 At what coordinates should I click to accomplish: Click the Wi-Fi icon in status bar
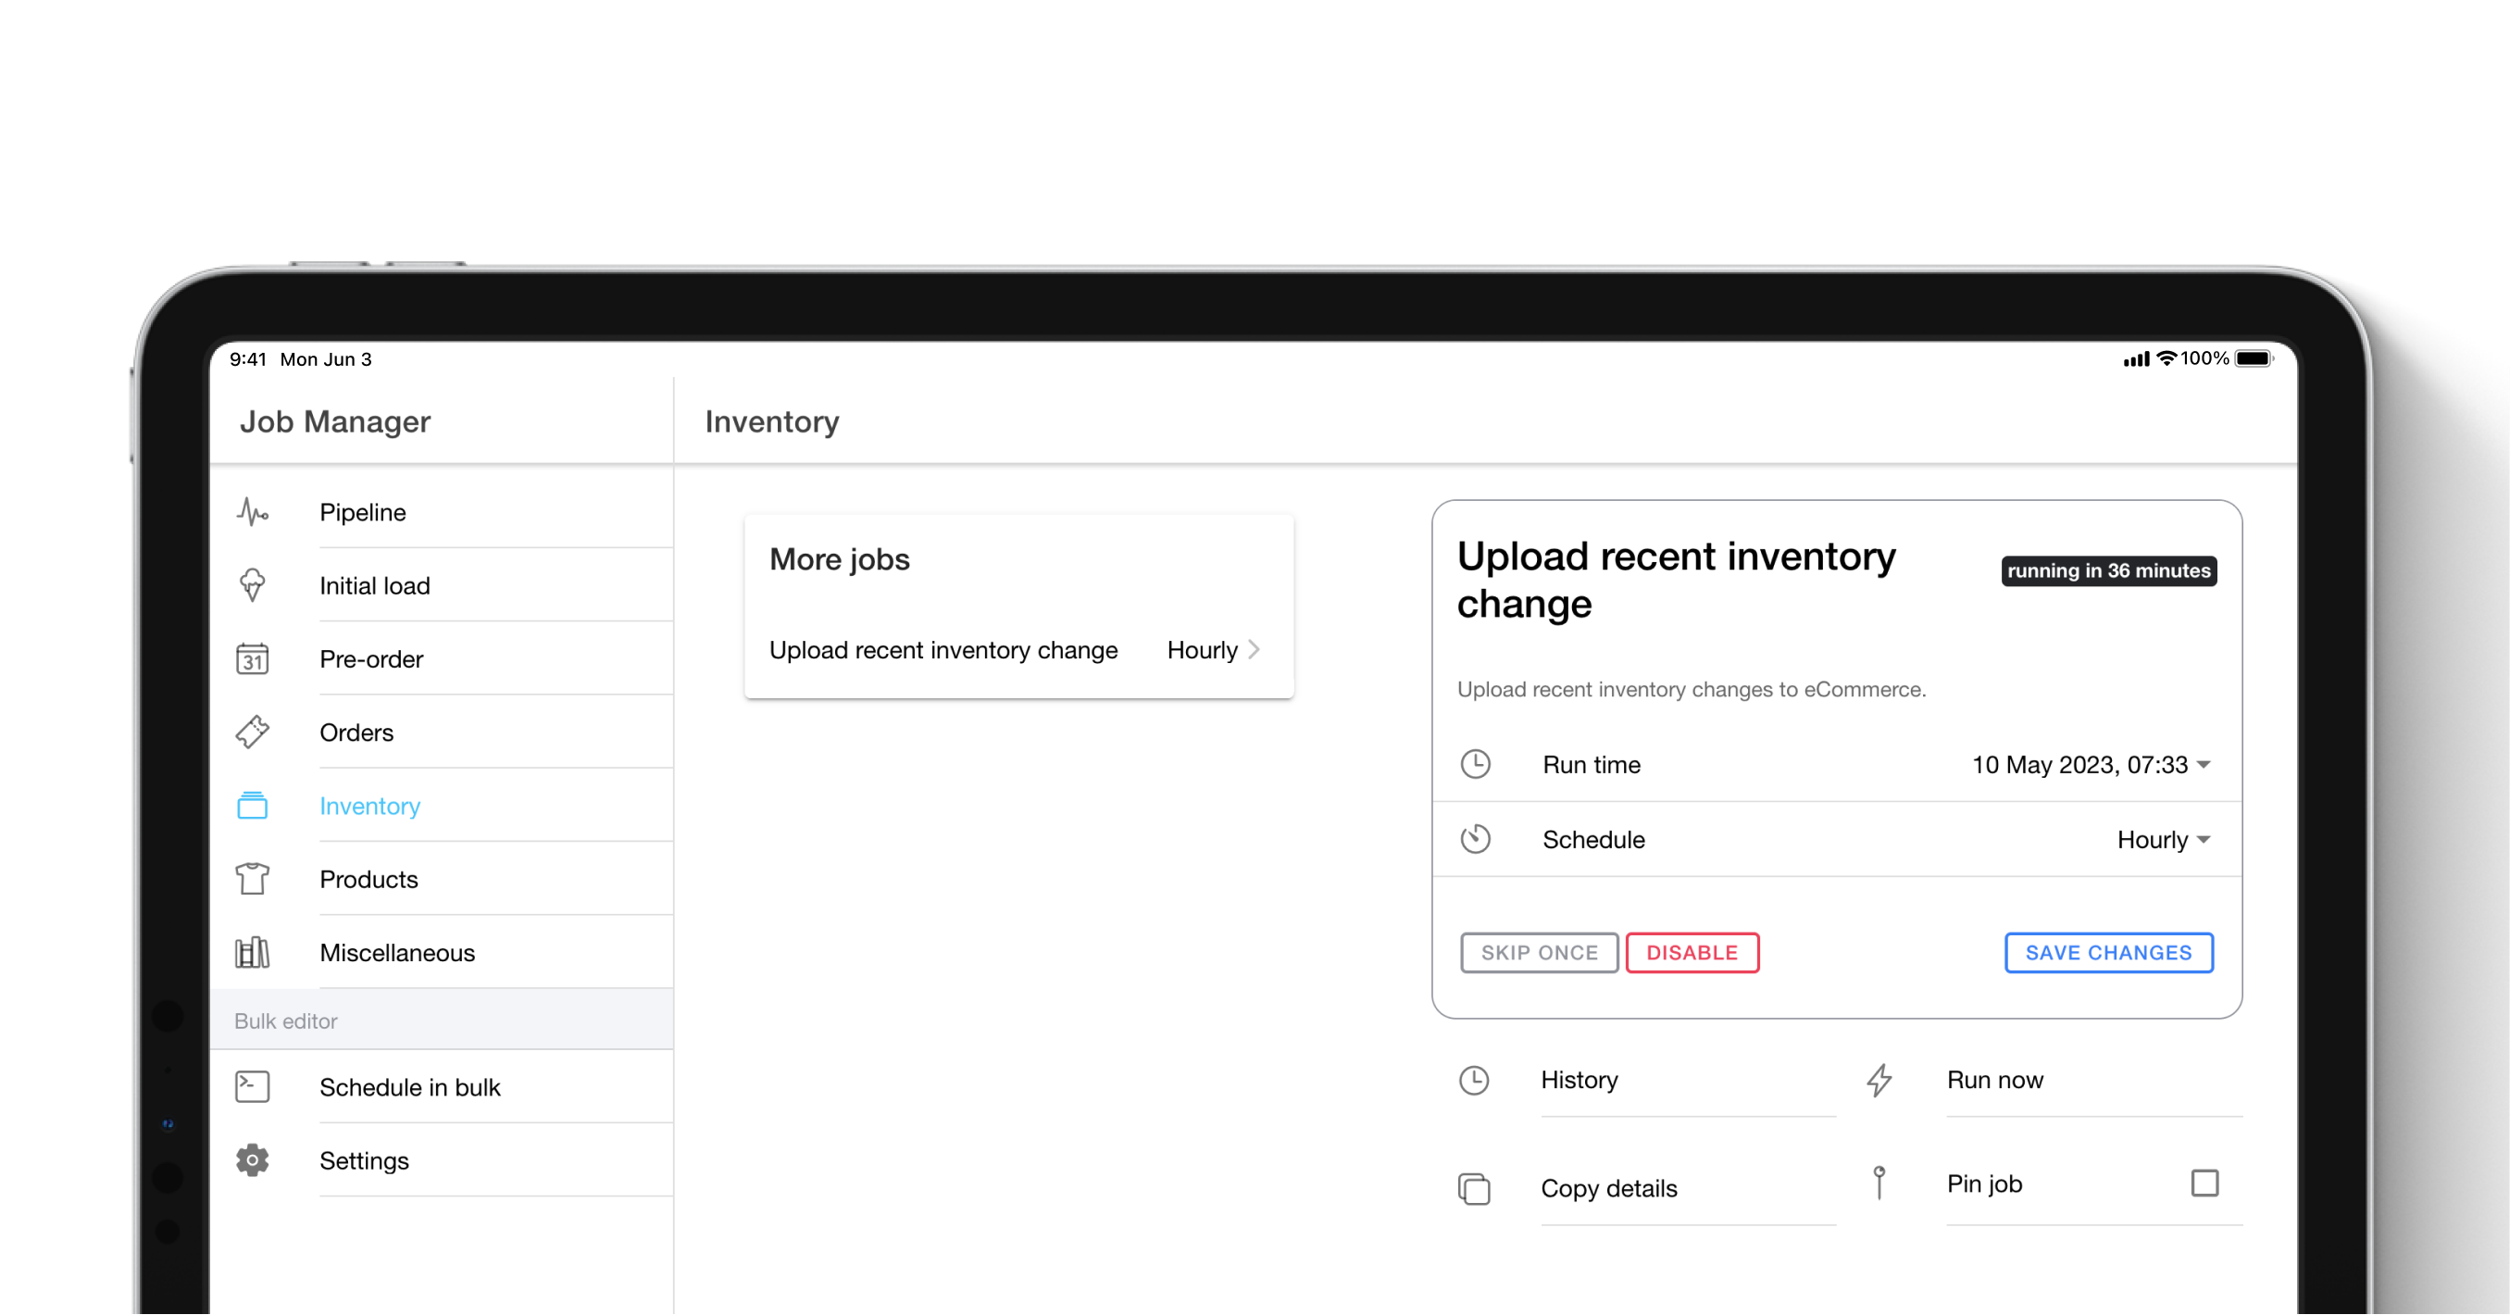coord(2167,358)
